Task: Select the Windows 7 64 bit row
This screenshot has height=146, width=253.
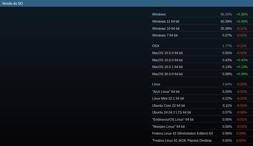Action: coord(201,35)
